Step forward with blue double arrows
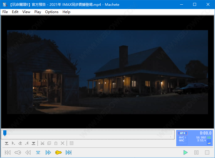The image size is (215, 158). point(48,152)
